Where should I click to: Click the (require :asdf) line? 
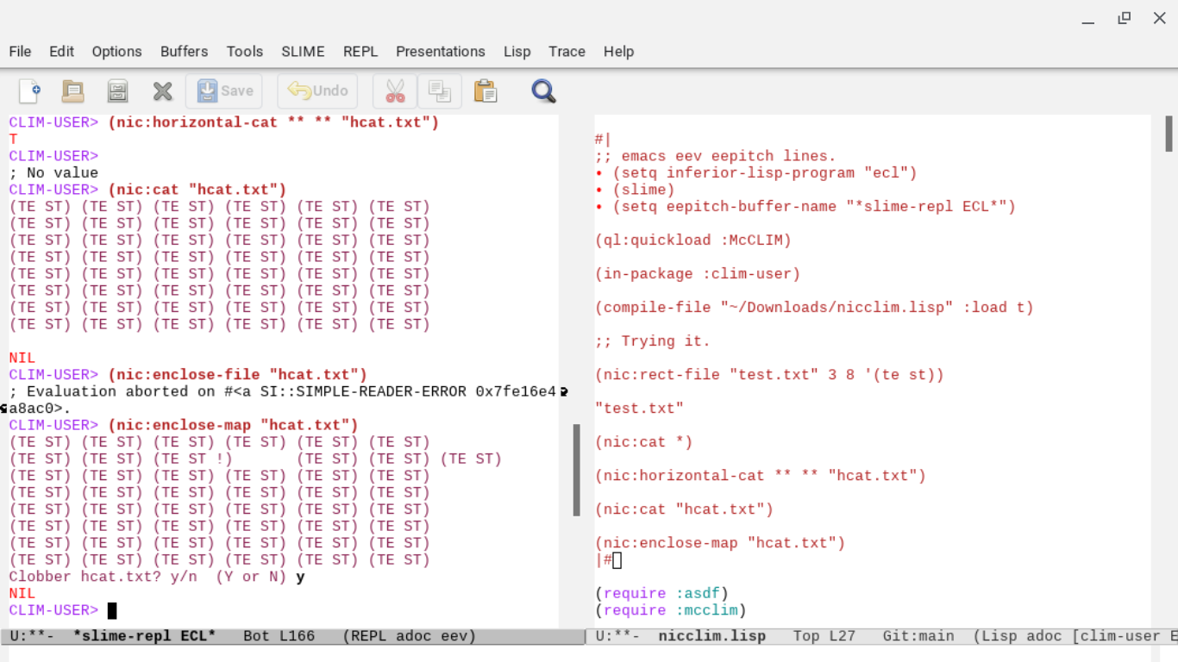click(661, 594)
